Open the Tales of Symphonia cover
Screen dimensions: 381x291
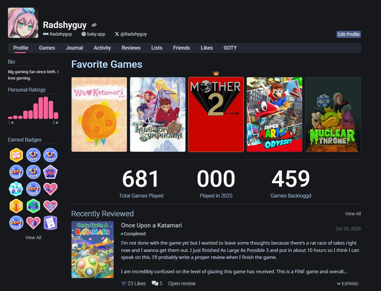[x=157, y=114]
